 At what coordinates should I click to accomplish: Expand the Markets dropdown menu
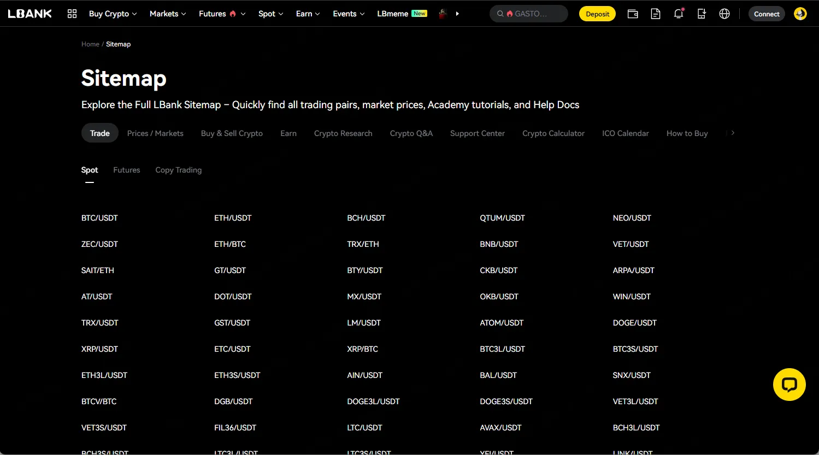(168, 14)
